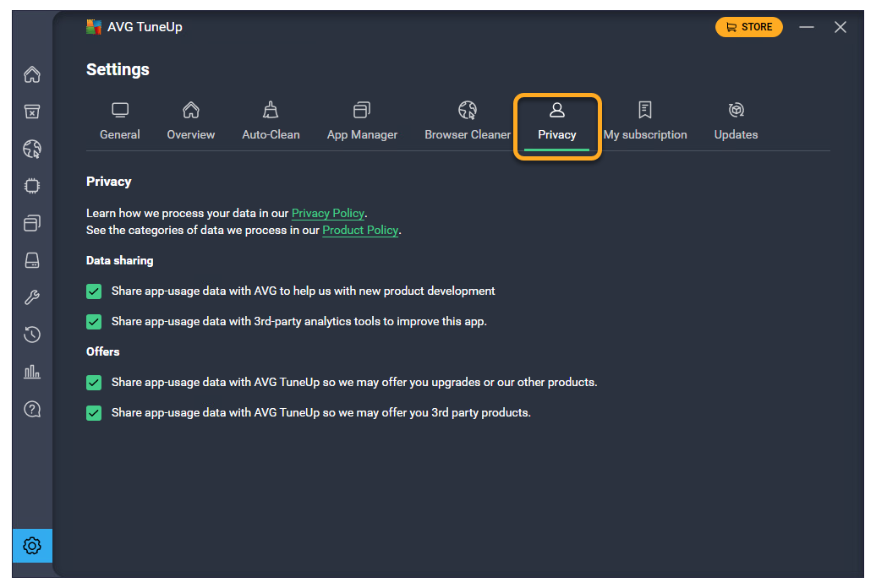Open the Privacy Policy link
Image resolution: width=876 pixels, height=588 pixels.
(x=328, y=214)
